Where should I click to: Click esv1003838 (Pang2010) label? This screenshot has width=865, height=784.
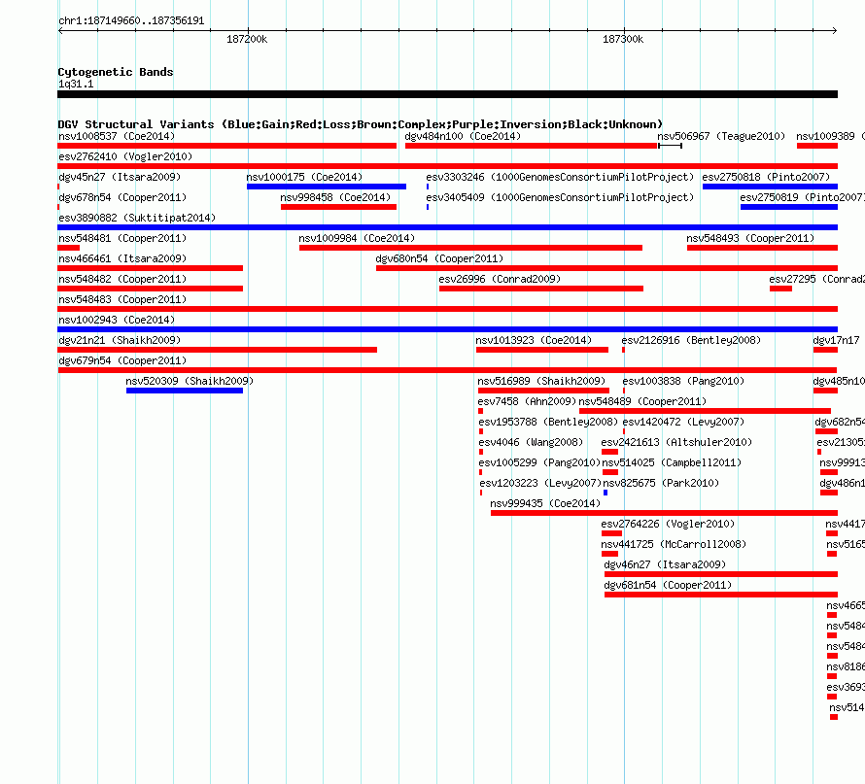pos(683,381)
